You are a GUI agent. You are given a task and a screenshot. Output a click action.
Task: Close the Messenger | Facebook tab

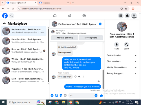click(35, 3)
